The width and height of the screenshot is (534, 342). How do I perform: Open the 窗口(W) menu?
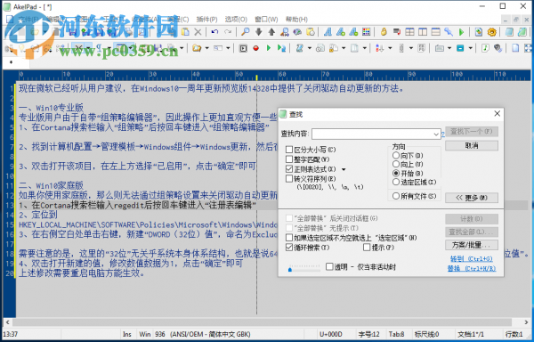[266, 19]
